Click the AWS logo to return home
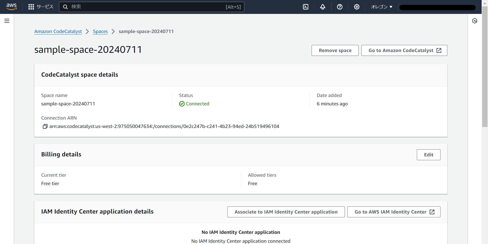Viewport: 488px width, 244px height. click(11, 7)
